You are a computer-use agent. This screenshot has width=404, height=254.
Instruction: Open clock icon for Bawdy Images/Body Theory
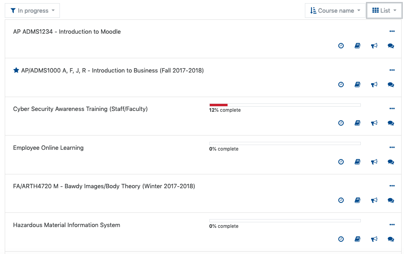tap(341, 201)
